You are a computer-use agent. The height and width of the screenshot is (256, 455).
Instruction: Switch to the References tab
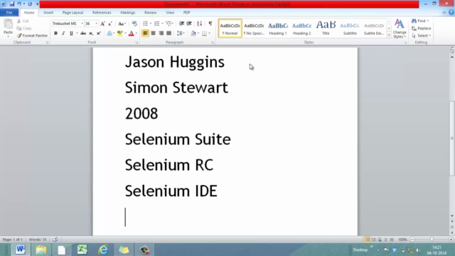102,13
